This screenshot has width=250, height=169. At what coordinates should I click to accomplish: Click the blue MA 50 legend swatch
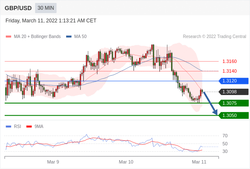[x=69, y=37]
